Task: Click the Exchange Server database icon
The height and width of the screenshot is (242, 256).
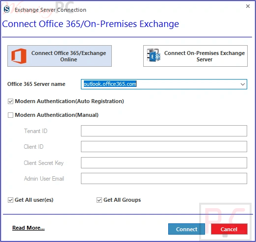Action: pos(154,55)
